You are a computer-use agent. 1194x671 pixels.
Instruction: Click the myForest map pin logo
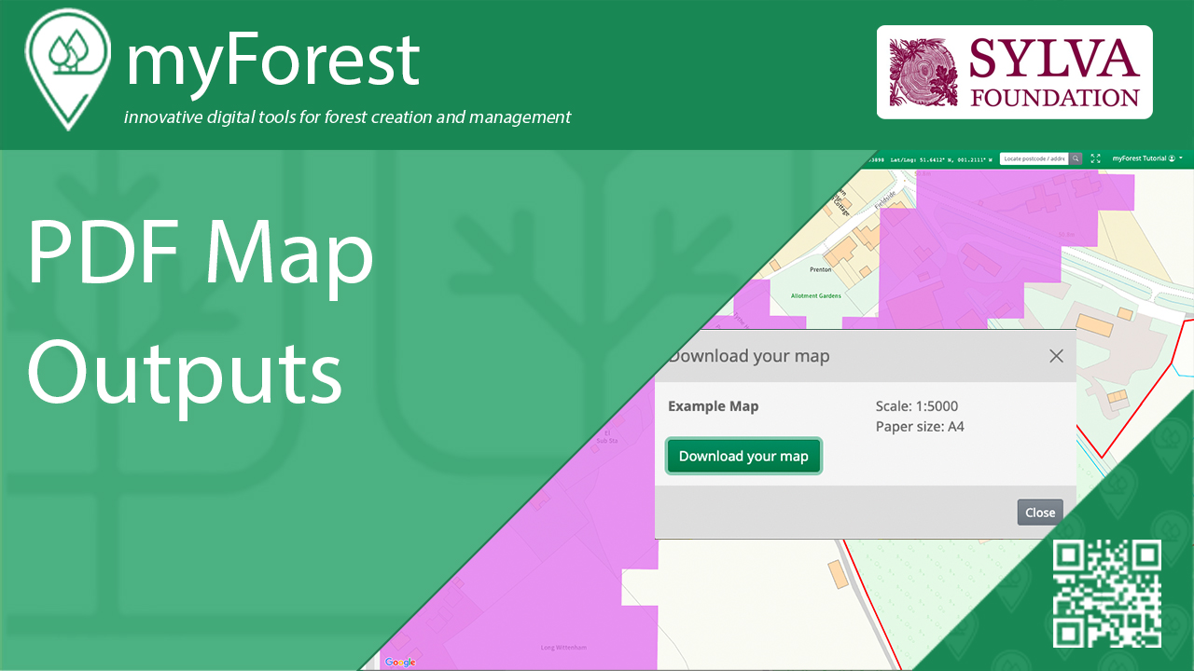[68, 63]
